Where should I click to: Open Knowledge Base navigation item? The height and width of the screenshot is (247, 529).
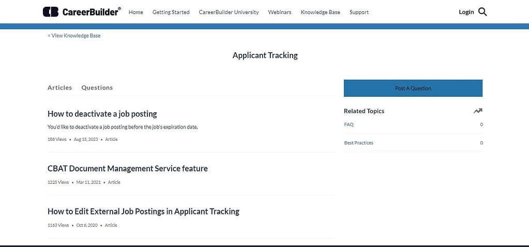(x=321, y=12)
